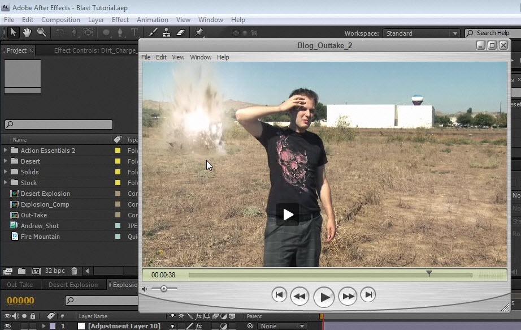Click the audio speaker column header in timeline

pyautogui.click(x=16, y=316)
